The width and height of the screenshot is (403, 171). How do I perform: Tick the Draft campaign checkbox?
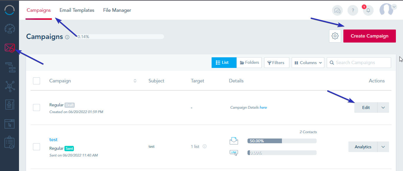point(37,108)
